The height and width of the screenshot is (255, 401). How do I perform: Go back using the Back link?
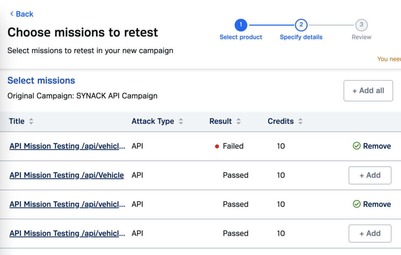(x=22, y=14)
